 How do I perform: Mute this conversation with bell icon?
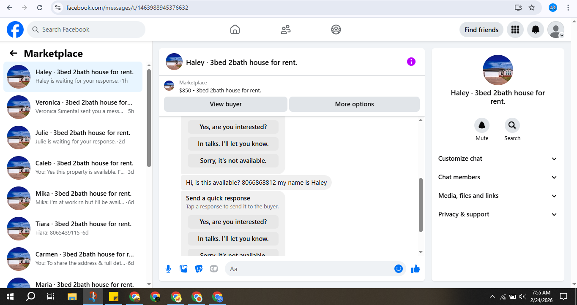[482, 125]
